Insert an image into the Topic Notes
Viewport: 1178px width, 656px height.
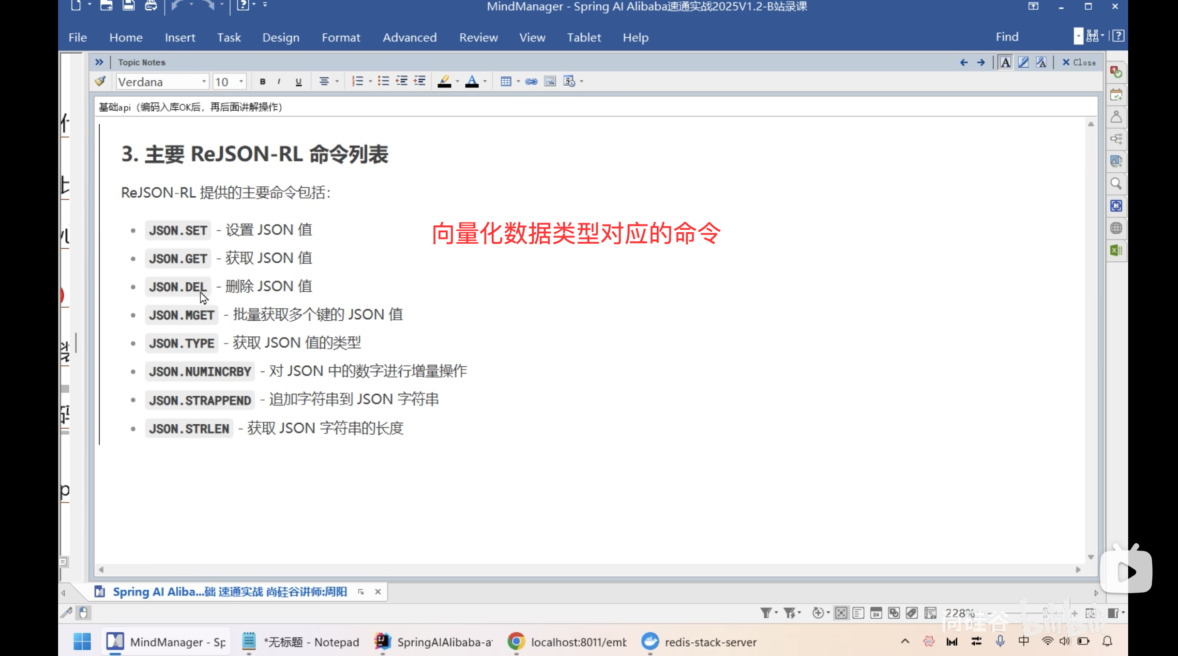click(x=550, y=81)
